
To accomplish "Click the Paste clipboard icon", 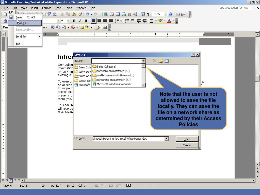I will [x=74, y=14].
